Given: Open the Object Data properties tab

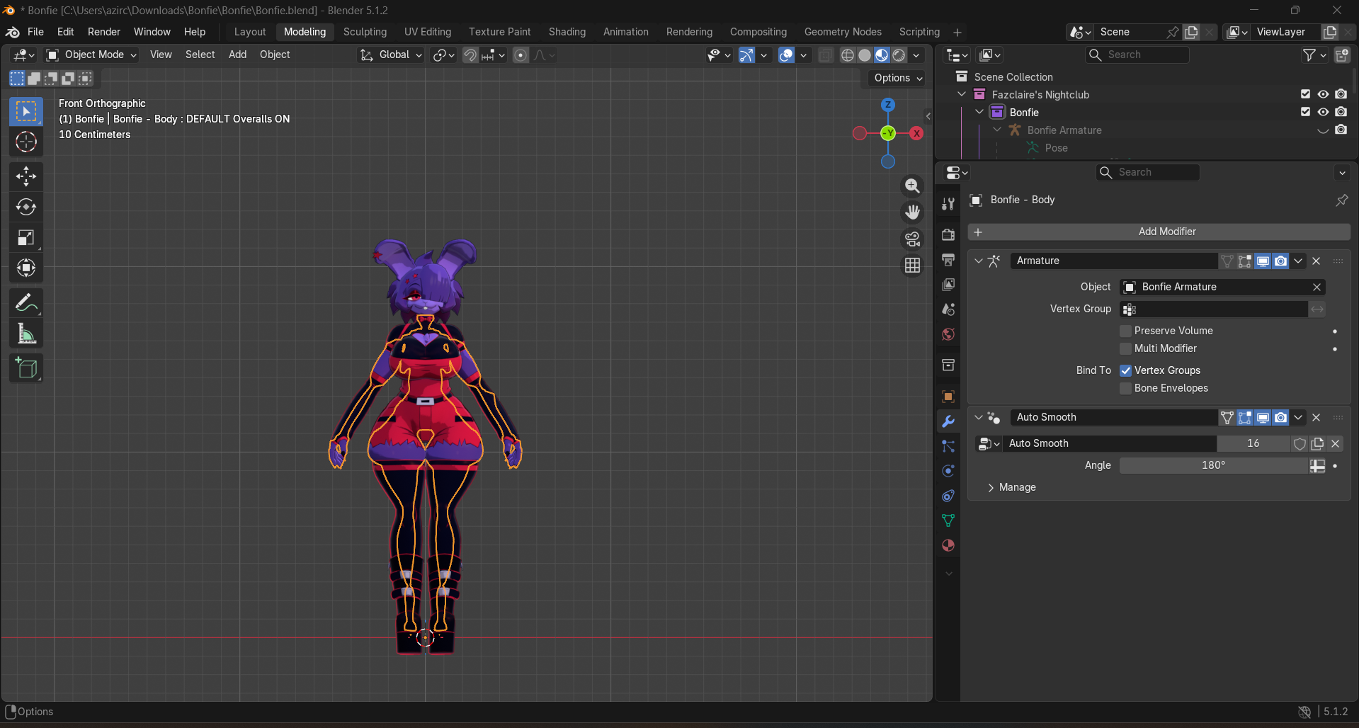Looking at the screenshot, I should [948, 521].
